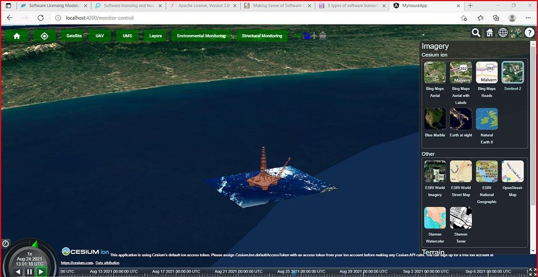Open the Layers menu
Viewport: 538px width, 277px height.
click(156, 36)
